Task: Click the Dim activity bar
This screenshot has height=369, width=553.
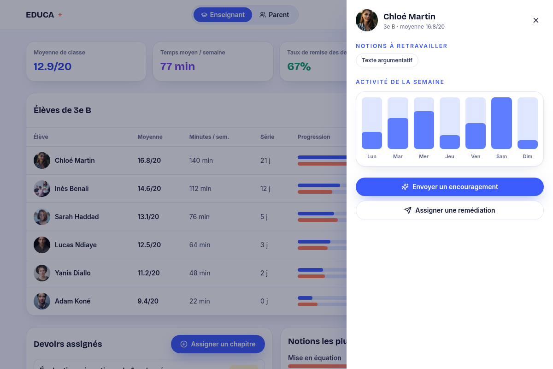Action: [528, 123]
